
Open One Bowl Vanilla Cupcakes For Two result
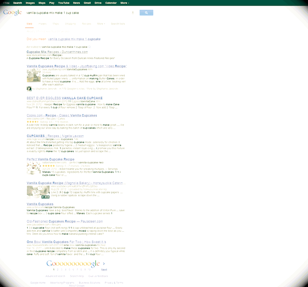pos(66,242)
